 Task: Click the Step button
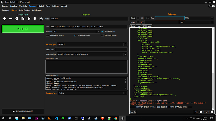(147, 18)
